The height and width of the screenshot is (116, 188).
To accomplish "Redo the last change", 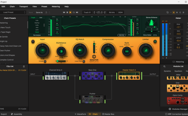I will click(x=49, y=12).
